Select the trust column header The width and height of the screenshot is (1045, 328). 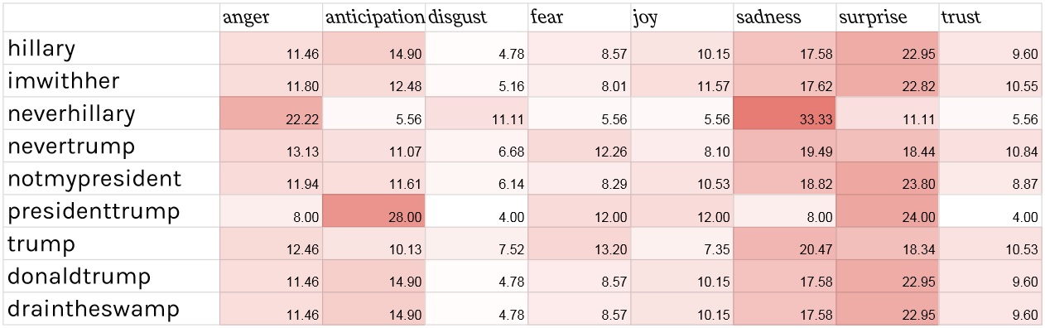click(990, 17)
